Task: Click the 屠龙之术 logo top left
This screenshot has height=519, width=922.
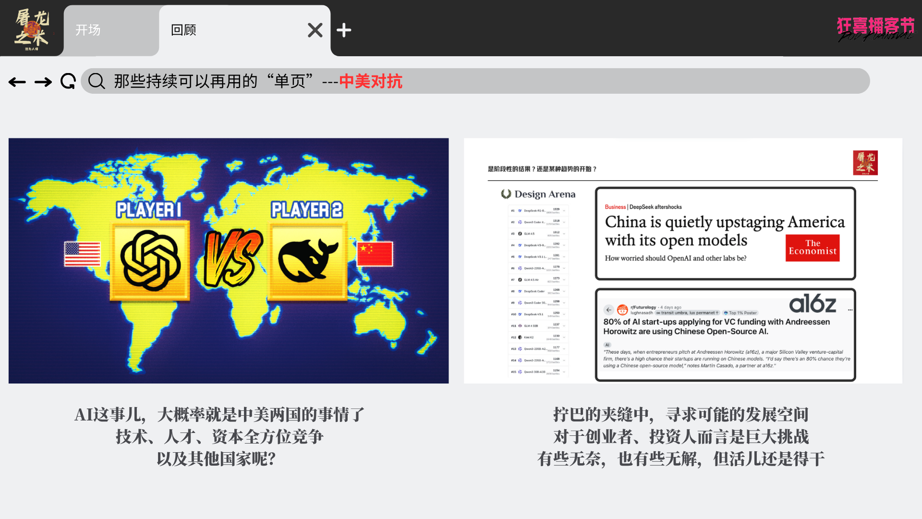Action: pyautogui.click(x=32, y=29)
